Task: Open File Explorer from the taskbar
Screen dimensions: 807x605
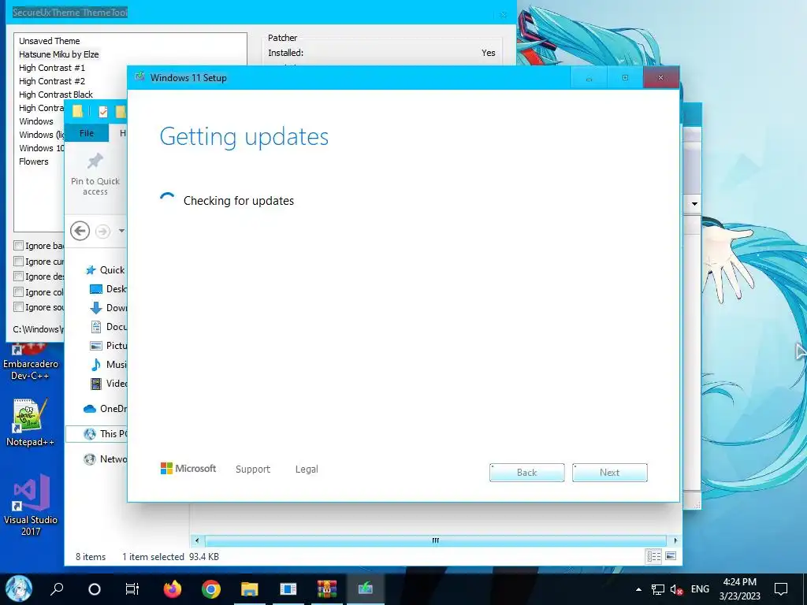Action: (250, 588)
